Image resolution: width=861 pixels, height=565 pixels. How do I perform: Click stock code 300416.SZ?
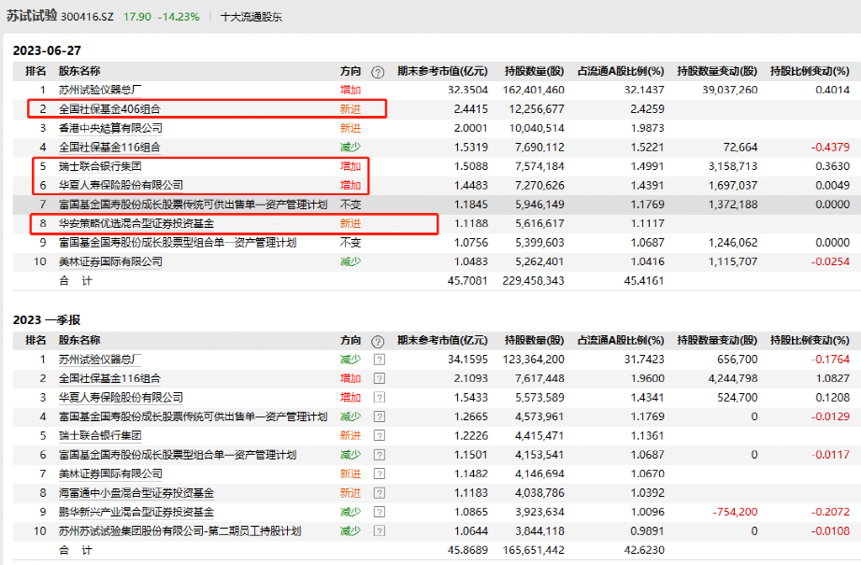coord(87,17)
